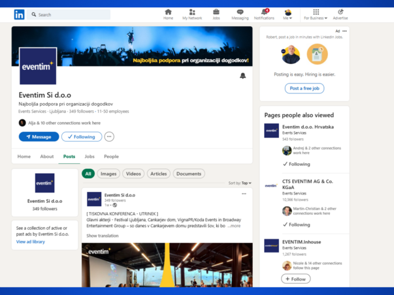Image resolution: width=394 pixels, height=295 pixels.
Task: Switch to the company Jobs tab
Action: pyautogui.click(x=90, y=157)
